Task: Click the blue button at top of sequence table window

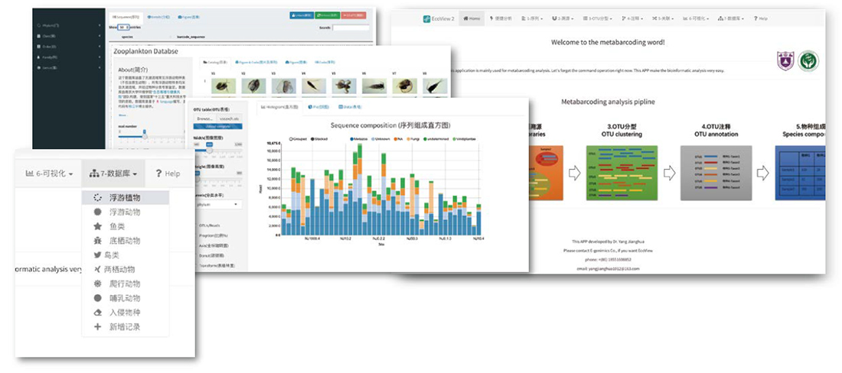Action: 302,15
